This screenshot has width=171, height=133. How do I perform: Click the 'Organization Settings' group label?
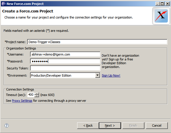pyautogui.click(x=21, y=48)
